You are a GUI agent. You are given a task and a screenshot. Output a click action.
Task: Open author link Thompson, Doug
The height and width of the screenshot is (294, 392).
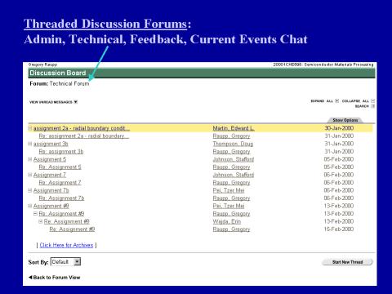pos(233,144)
